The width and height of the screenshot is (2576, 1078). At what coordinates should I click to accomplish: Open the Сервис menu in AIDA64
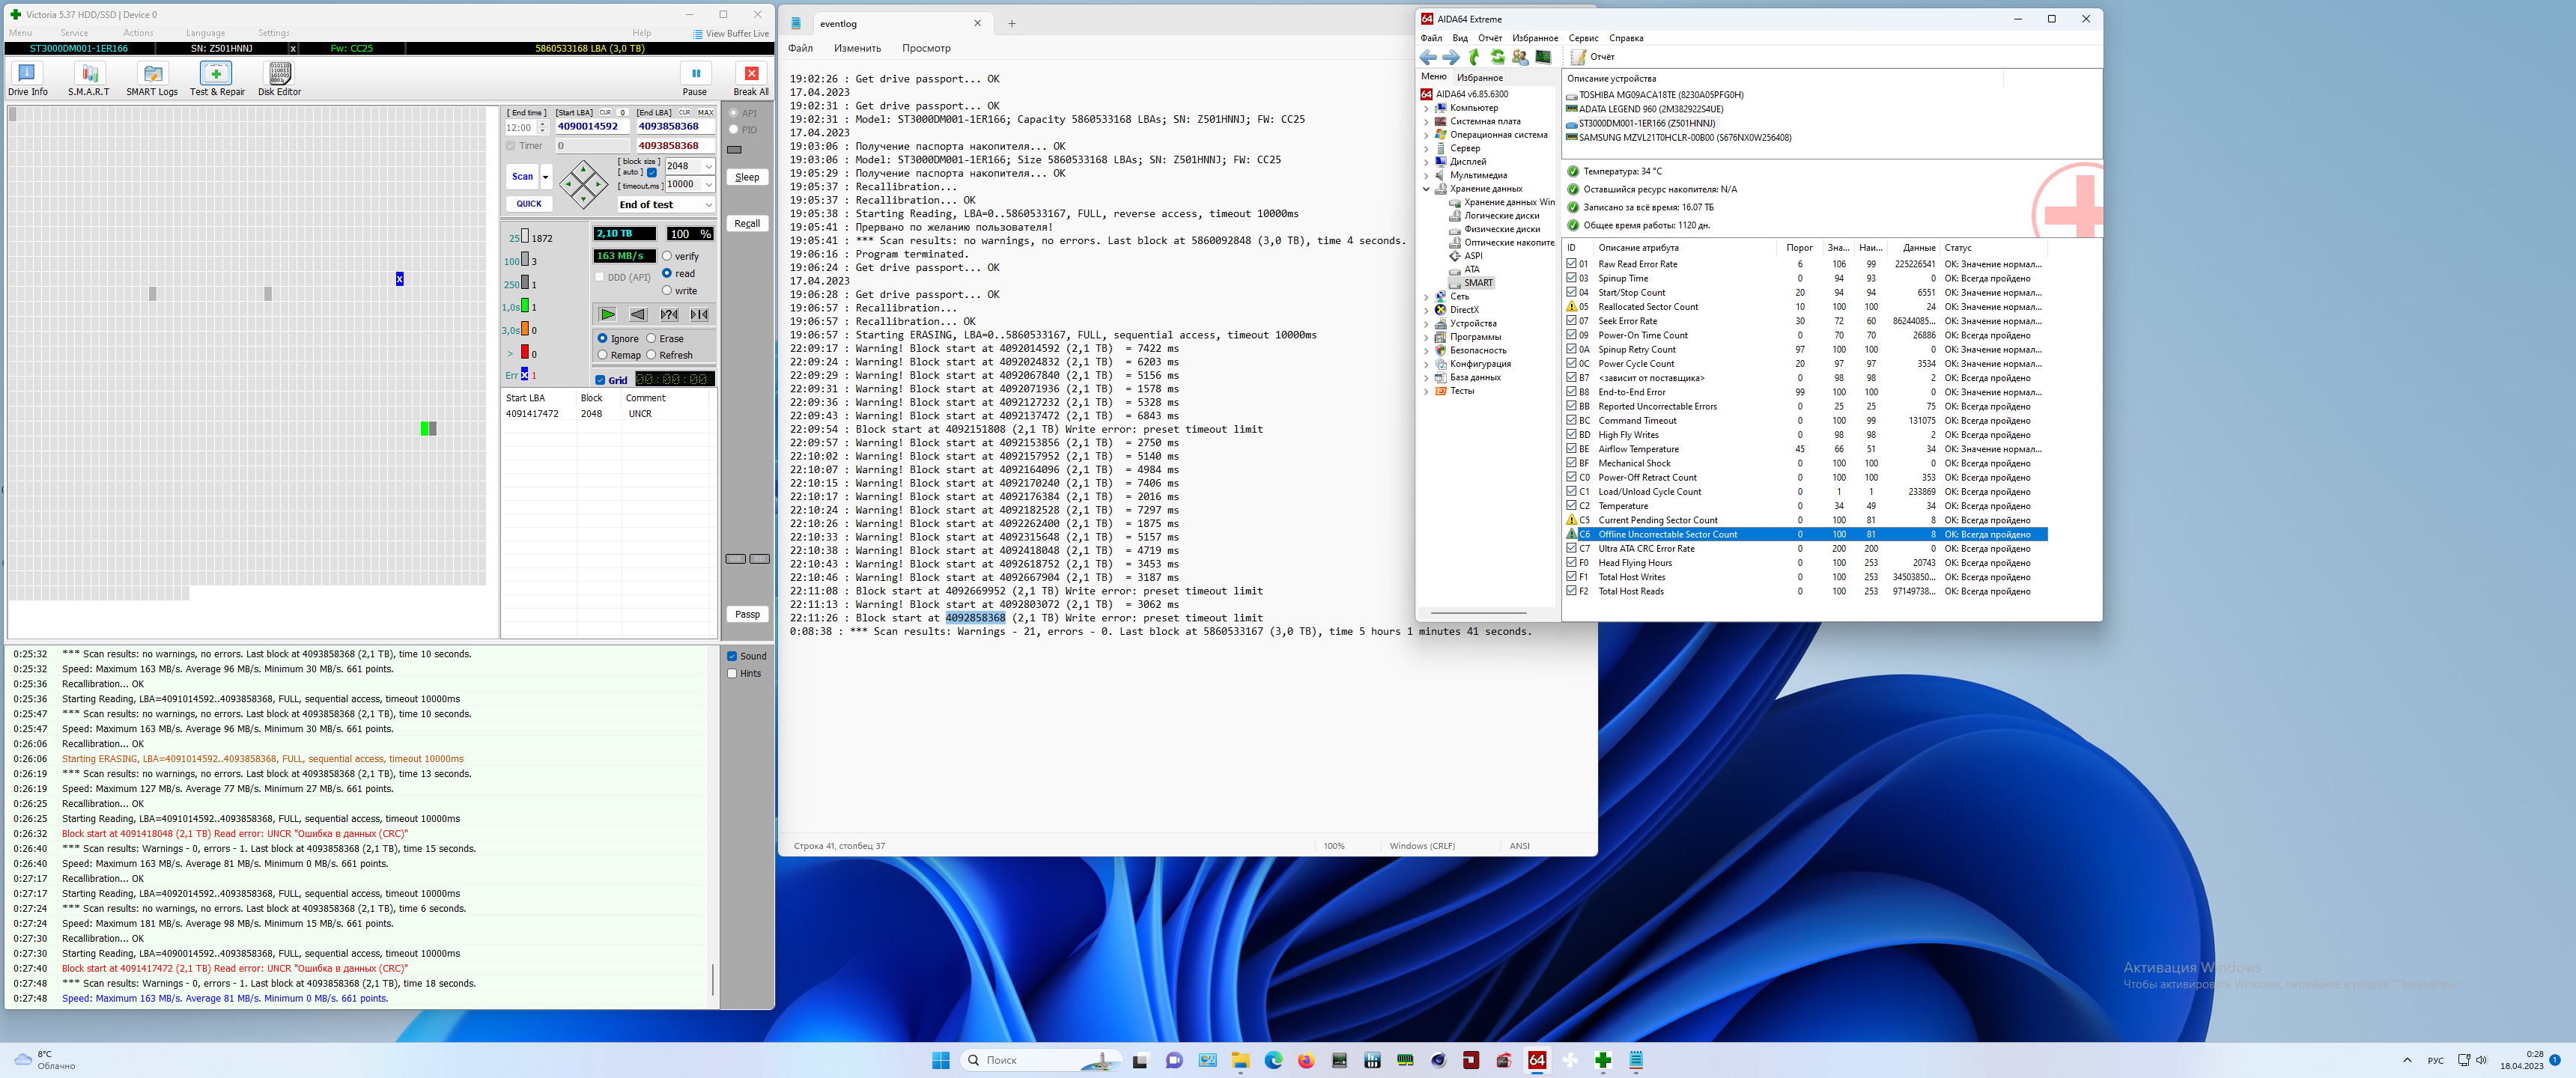coord(1583,38)
